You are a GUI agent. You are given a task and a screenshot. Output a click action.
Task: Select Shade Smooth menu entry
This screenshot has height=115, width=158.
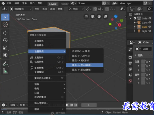pyautogui.click(x=47, y=41)
